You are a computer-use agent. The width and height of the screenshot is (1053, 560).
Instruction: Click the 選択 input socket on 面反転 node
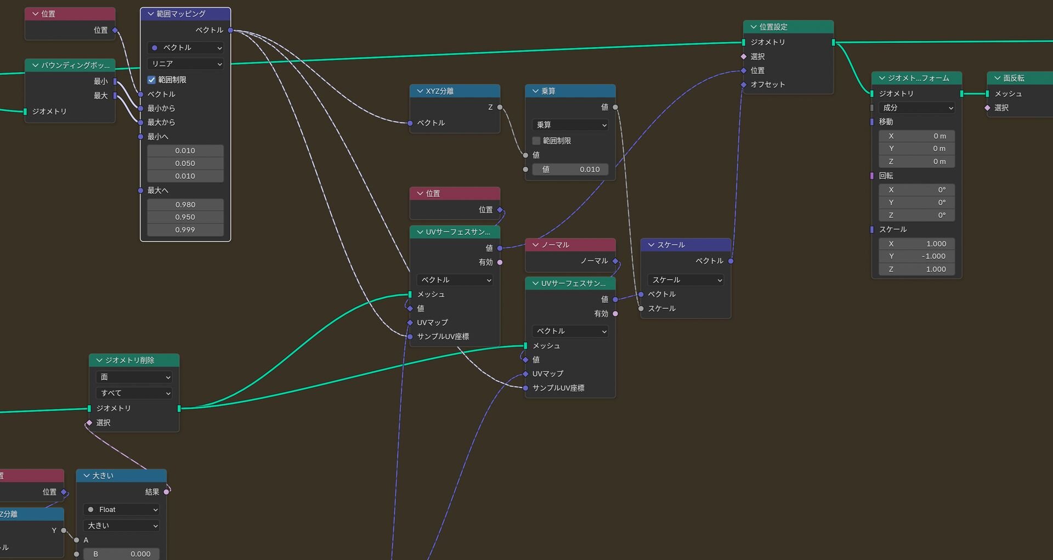point(988,108)
